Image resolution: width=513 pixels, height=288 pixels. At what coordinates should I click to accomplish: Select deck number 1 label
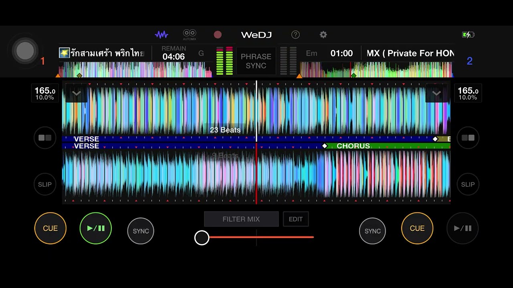pyautogui.click(x=43, y=61)
